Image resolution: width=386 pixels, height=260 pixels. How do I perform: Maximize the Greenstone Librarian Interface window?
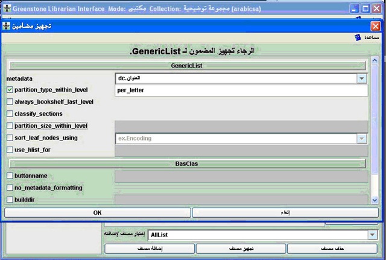click(x=365, y=9)
